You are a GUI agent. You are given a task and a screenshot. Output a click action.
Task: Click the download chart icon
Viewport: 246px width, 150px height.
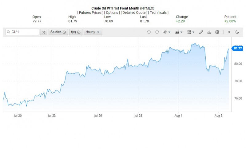(209, 32)
